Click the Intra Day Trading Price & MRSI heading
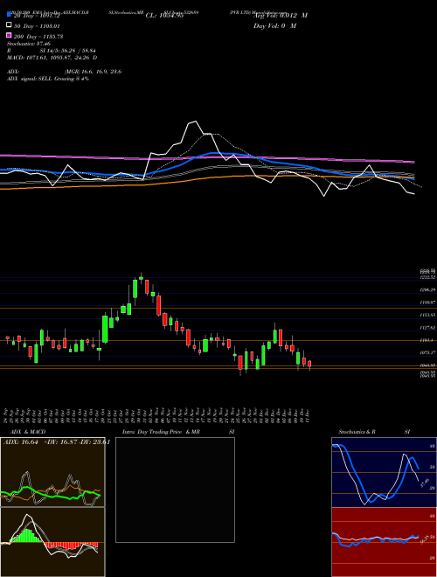 pyautogui.click(x=178, y=432)
